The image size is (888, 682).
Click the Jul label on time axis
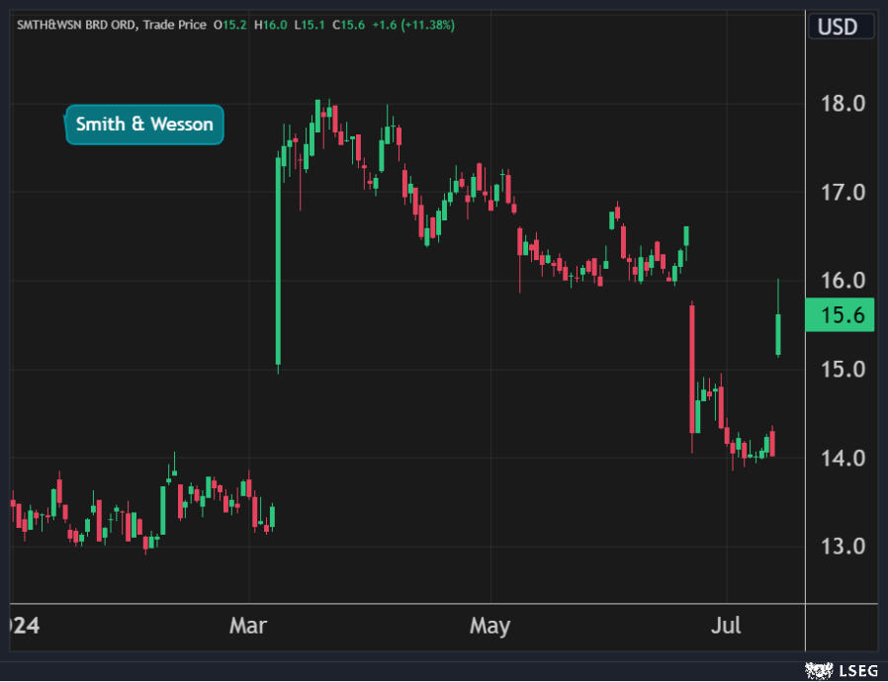pos(727,627)
